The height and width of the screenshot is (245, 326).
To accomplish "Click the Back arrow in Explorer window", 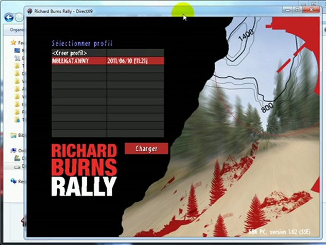I will click(x=9, y=17).
